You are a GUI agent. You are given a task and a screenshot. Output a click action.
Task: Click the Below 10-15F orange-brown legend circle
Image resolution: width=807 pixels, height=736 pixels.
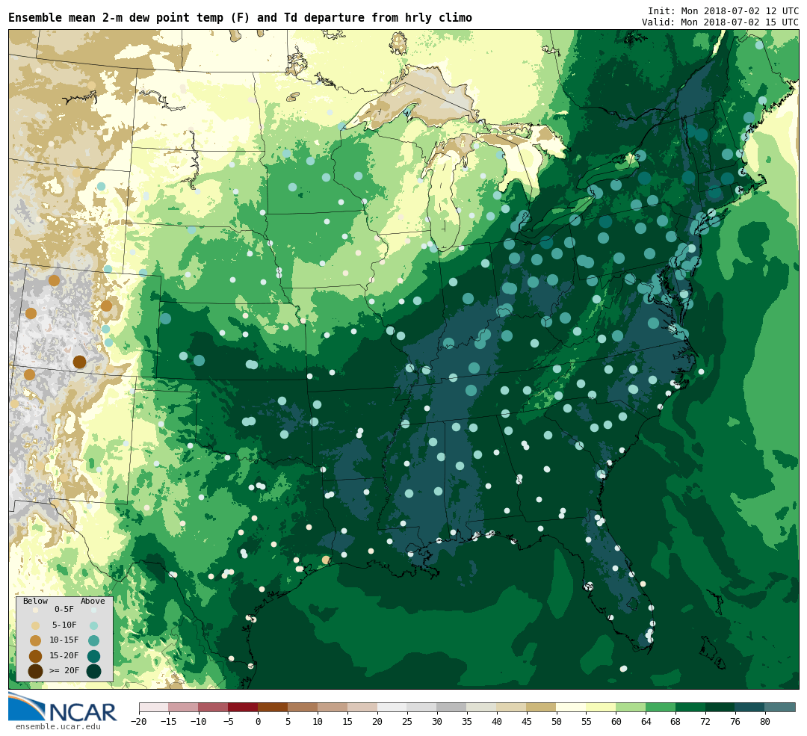coord(36,641)
